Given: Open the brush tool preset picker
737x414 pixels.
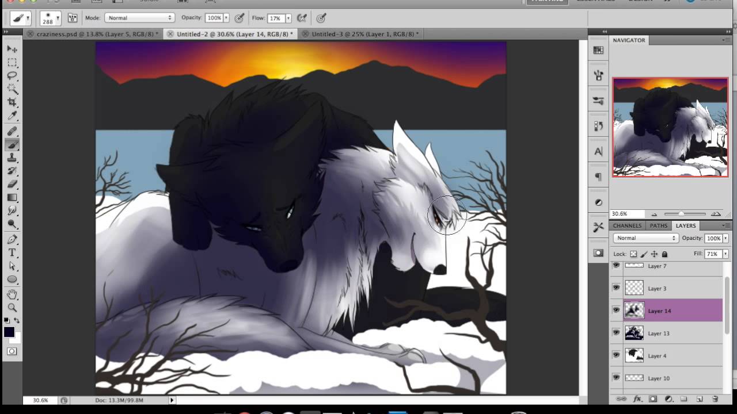Looking at the screenshot, I should click(x=21, y=18).
